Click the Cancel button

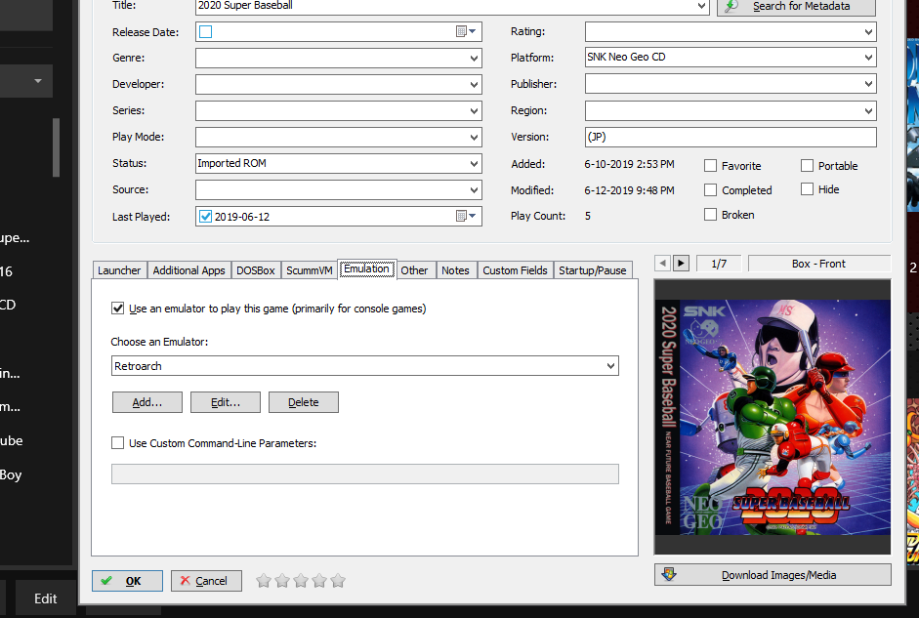[x=206, y=581]
